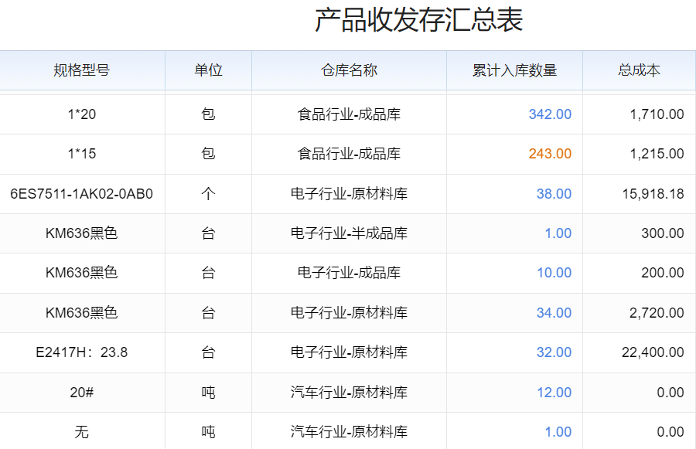Click the 产品收发存汇总表 report title
This screenshot has height=449, width=696.
[x=418, y=21]
